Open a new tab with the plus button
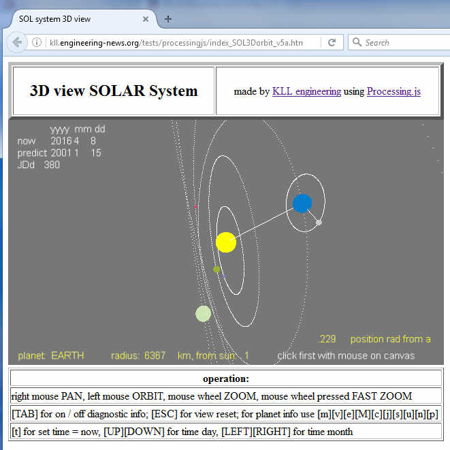Screen dimensions: 450x450 click(168, 18)
